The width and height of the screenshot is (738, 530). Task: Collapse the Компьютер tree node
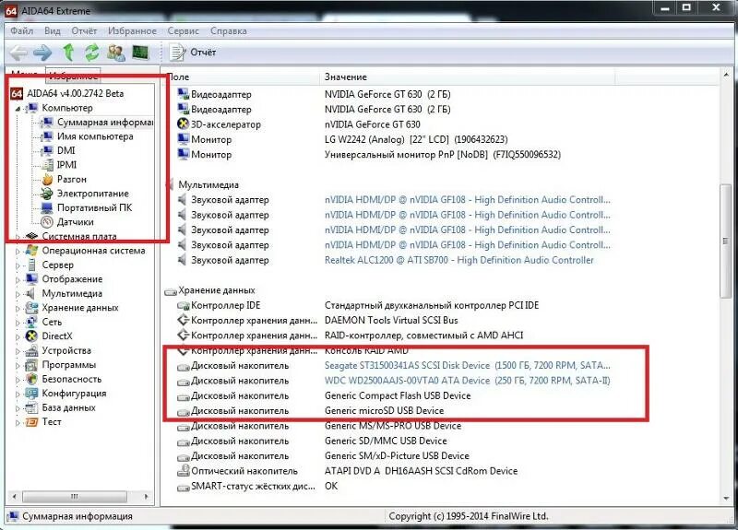pyautogui.click(x=18, y=109)
